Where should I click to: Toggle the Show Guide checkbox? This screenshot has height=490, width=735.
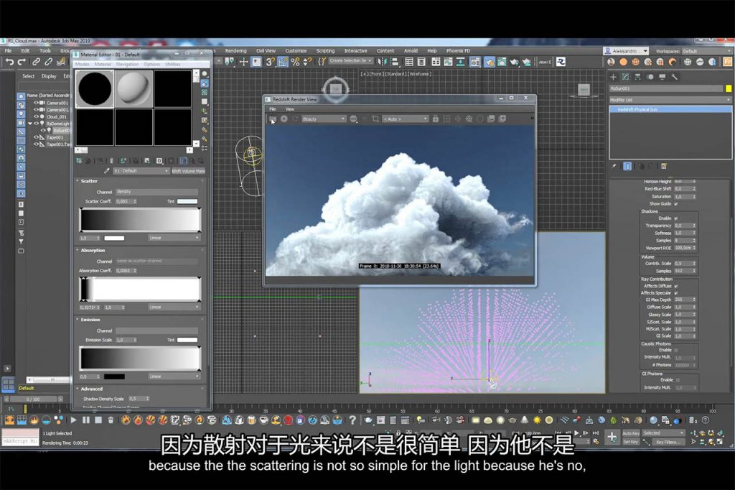676,204
